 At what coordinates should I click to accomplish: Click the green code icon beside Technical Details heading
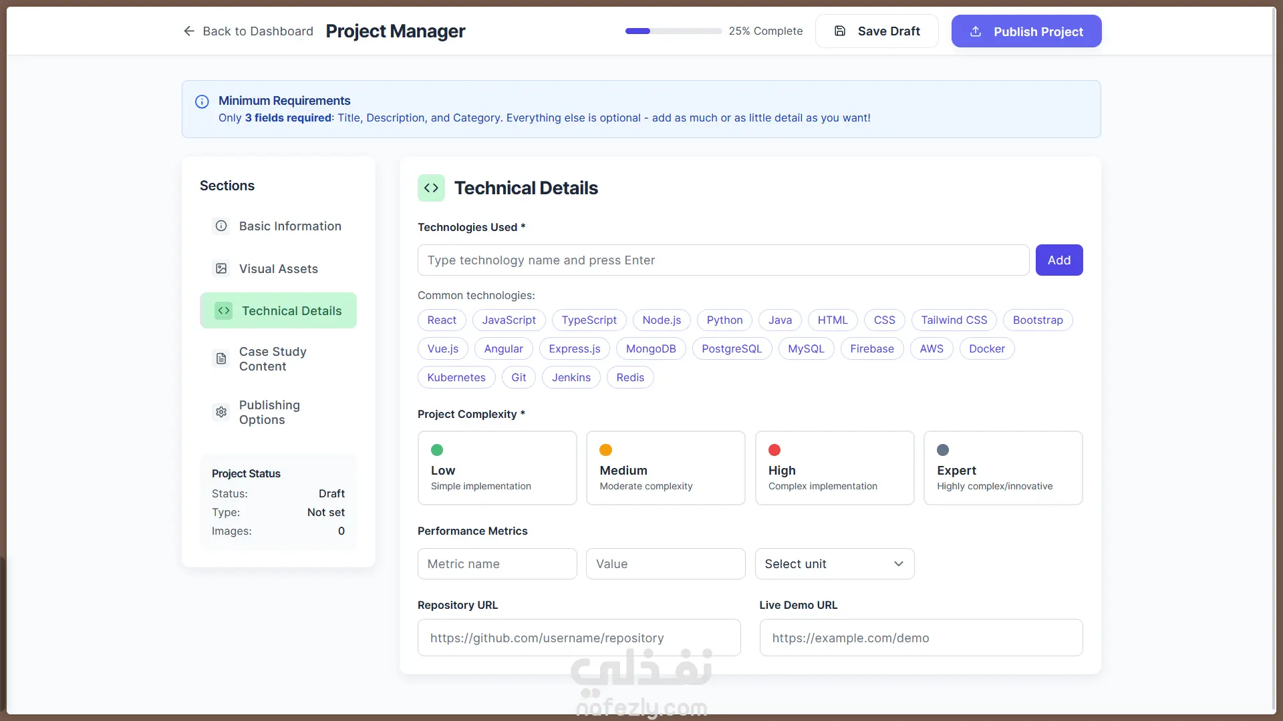[x=431, y=188]
